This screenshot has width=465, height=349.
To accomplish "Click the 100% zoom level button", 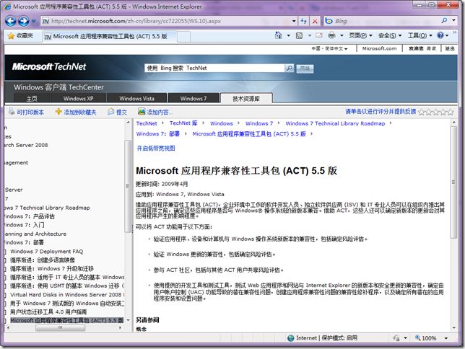I will [x=425, y=338].
